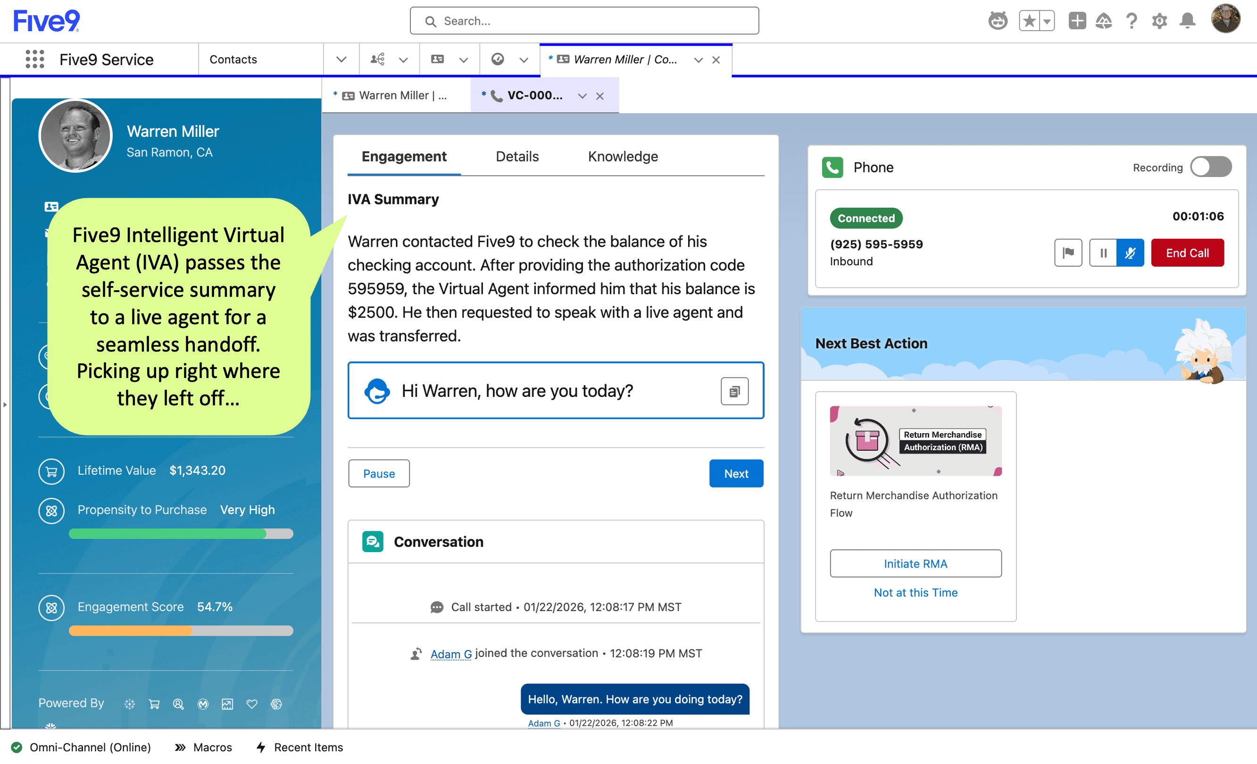The height and width of the screenshot is (764, 1257).
Task: Choose Not at this Time
Action: pos(915,592)
